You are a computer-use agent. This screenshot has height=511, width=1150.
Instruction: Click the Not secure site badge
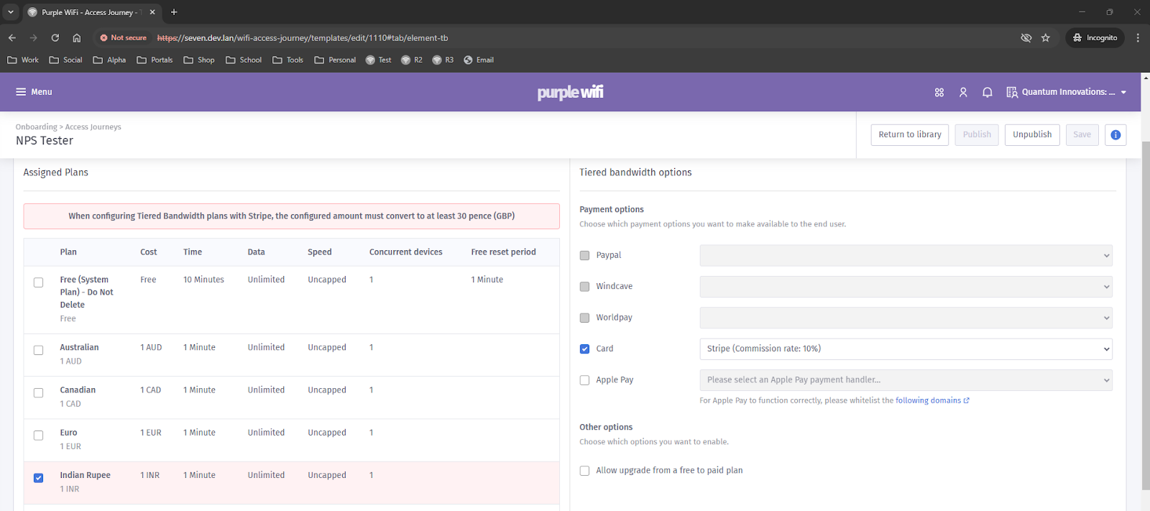point(123,37)
